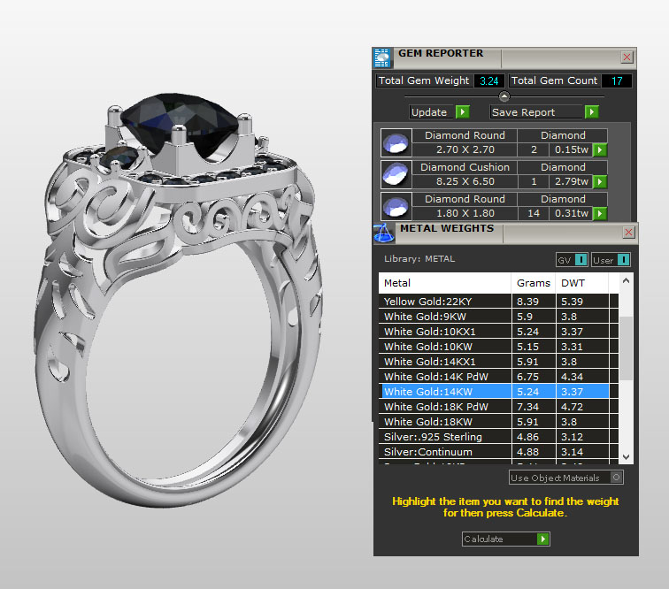This screenshot has width=669, height=589.
Task: Click the Total Gem Count value 17
Action: click(617, 80)
